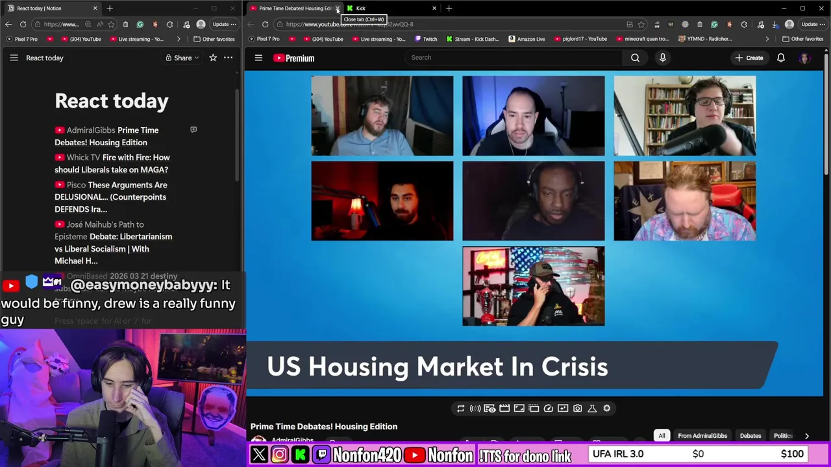Open a new tab in YouTube window

(x=449, y=8)
